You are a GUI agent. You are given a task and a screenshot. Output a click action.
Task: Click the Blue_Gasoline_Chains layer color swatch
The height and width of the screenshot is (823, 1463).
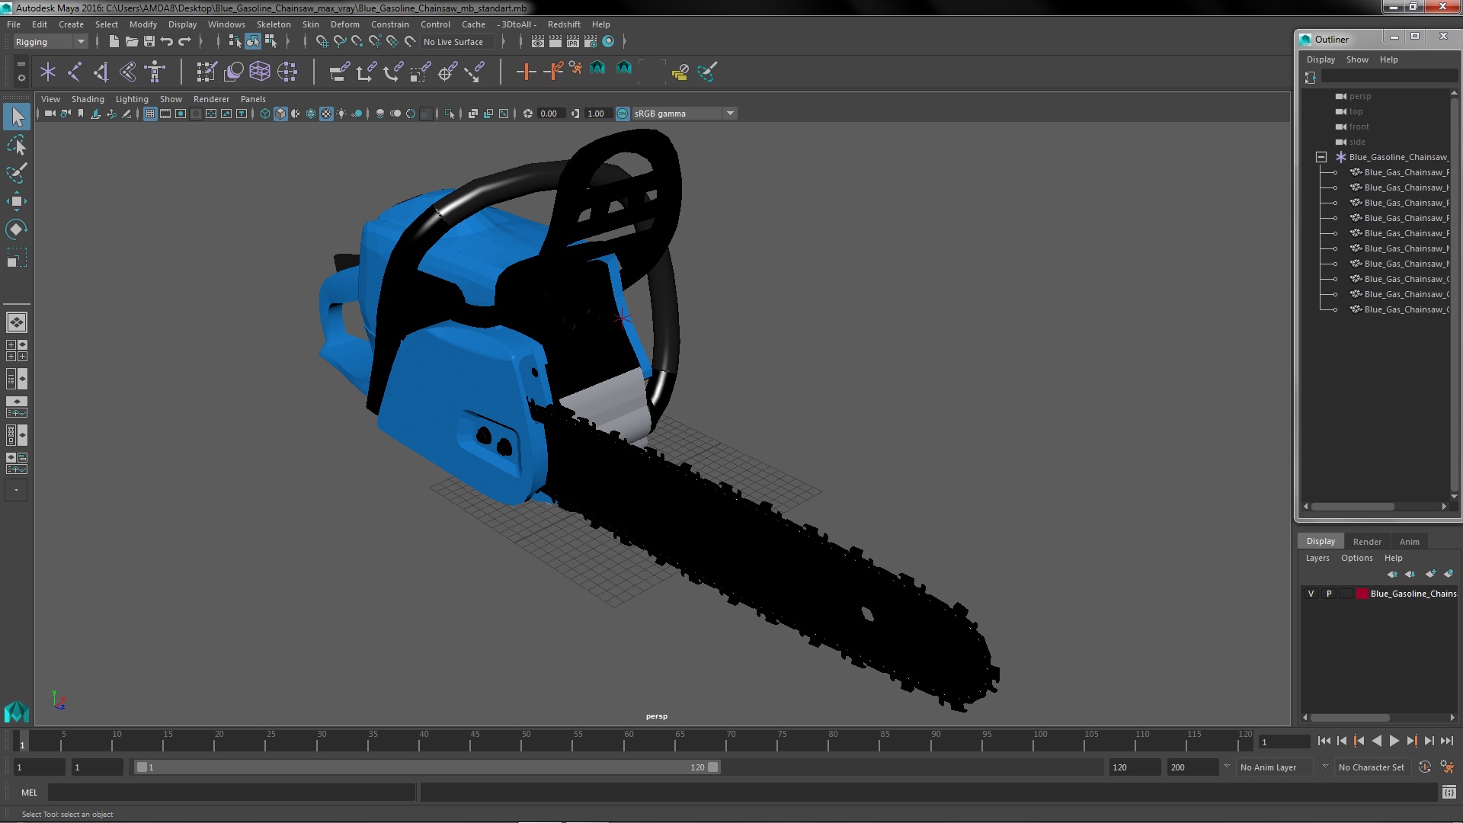click(x=1362, y=594)
